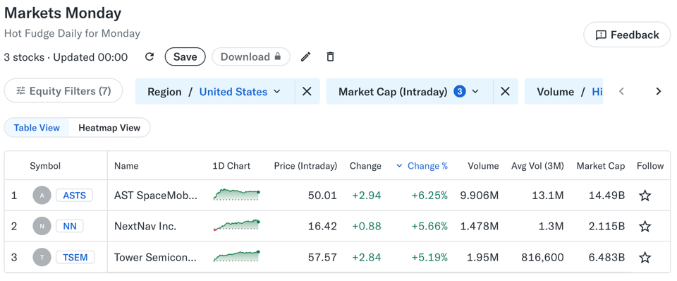Click the NN avatar circle

(42, 226)
